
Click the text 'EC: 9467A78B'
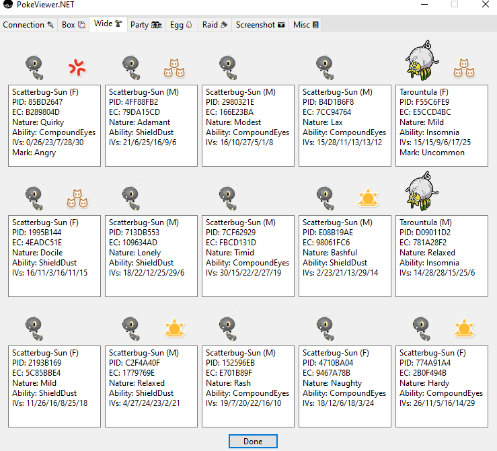click(326, 373)
